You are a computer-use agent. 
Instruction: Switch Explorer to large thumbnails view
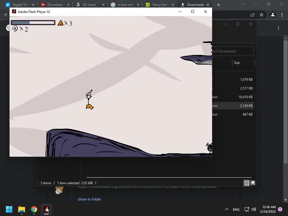253,183
